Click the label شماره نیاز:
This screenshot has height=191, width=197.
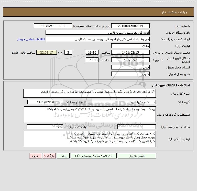tap(183, 26)
